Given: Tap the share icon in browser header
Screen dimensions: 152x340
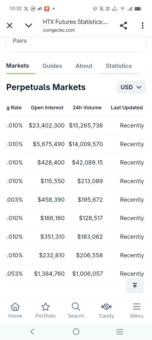Looking at the screenshot, I should [123, 26].
